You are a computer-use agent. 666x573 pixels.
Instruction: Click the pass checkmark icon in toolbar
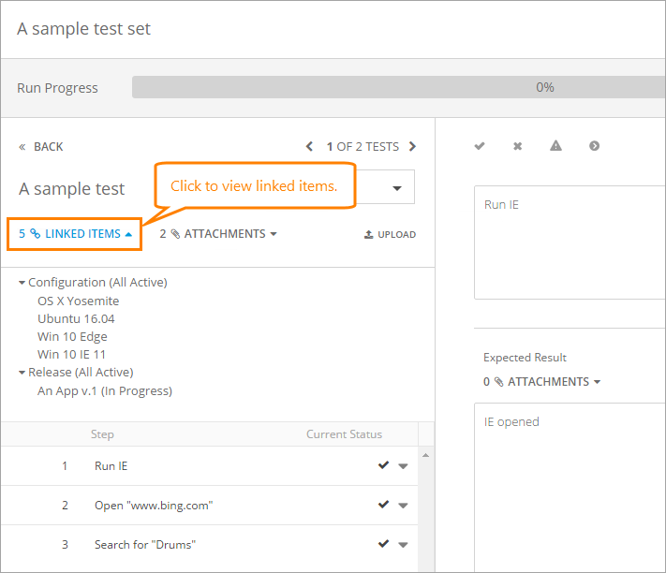(x=480, y=146)
